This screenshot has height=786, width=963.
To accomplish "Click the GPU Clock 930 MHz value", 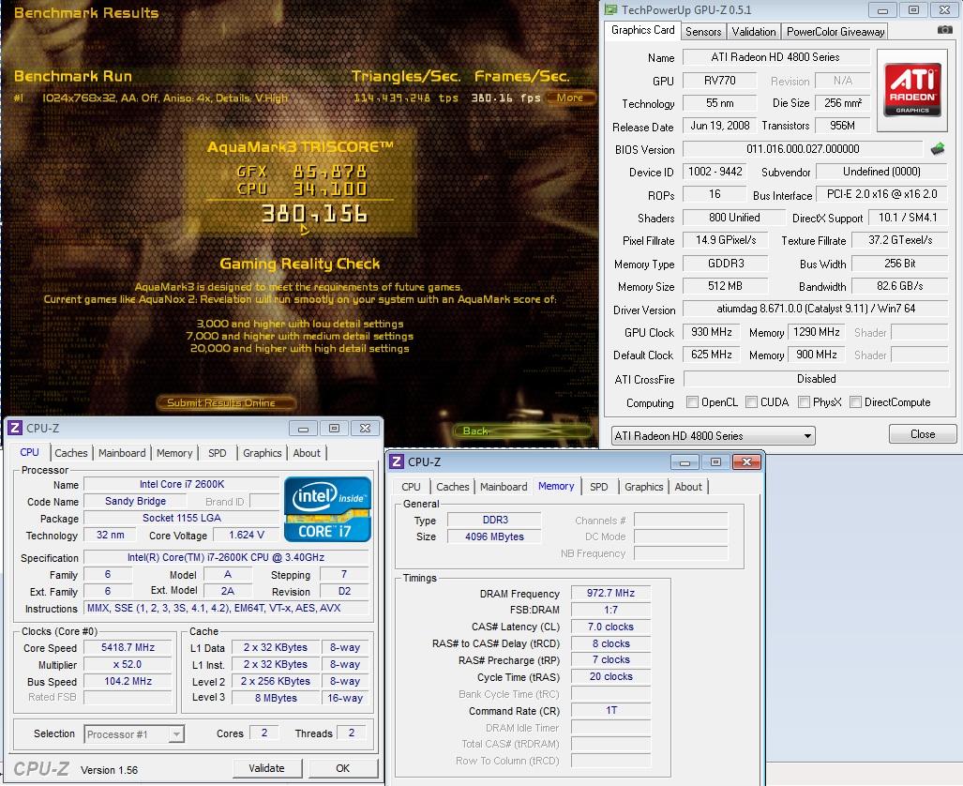I will [711, 332].
